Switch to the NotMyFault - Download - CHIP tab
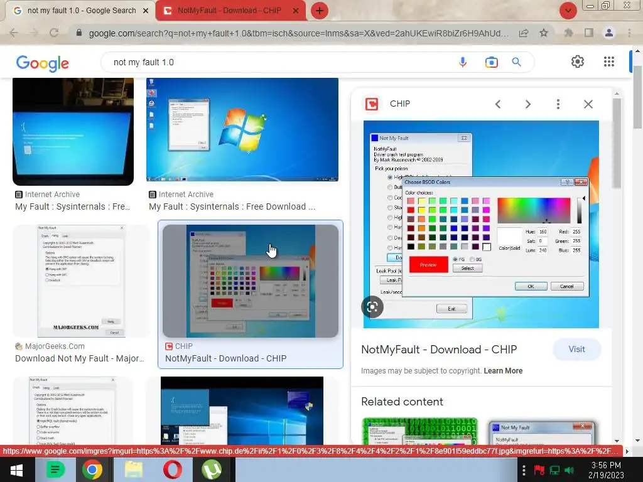Viewport: 643px width, 482px height. tap(230, 11)
